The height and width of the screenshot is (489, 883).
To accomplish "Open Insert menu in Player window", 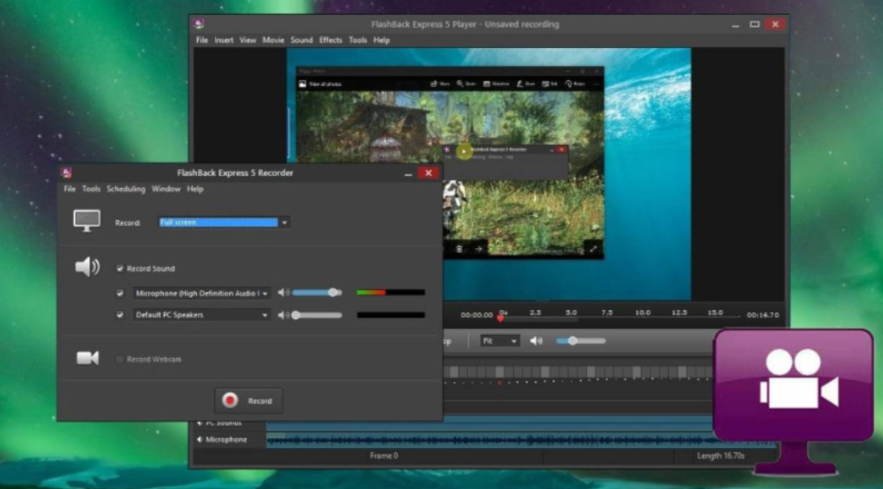I will (x=224, y=40).
